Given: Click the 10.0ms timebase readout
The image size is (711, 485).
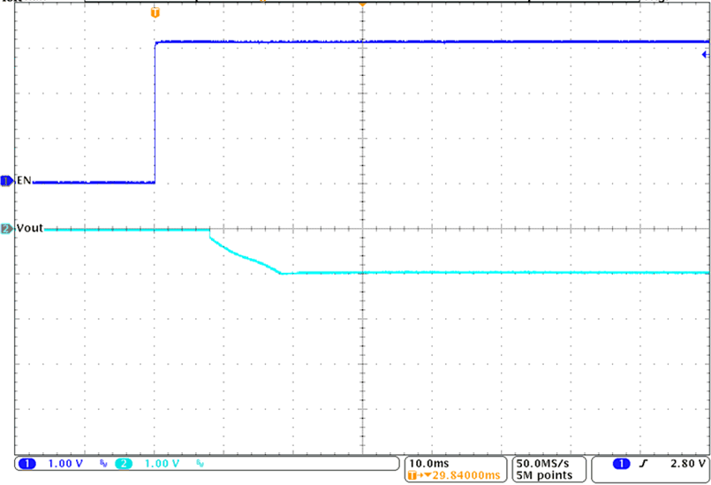Looking at the screenshot, I should tap(428, 462).
